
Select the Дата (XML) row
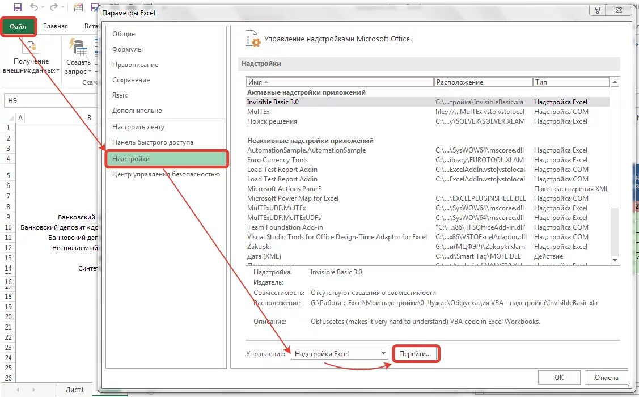[x=428, y=256]
